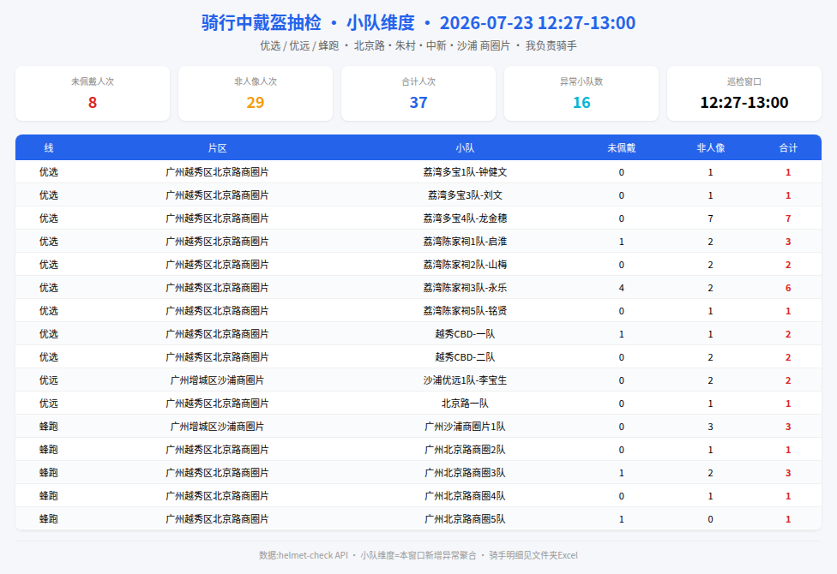This screenshot has height=574, width=837.
Task: Click 广州增城区沙浦商圈片 in 广州沙浦商圈片1队 row
Action: coord(217,427)
